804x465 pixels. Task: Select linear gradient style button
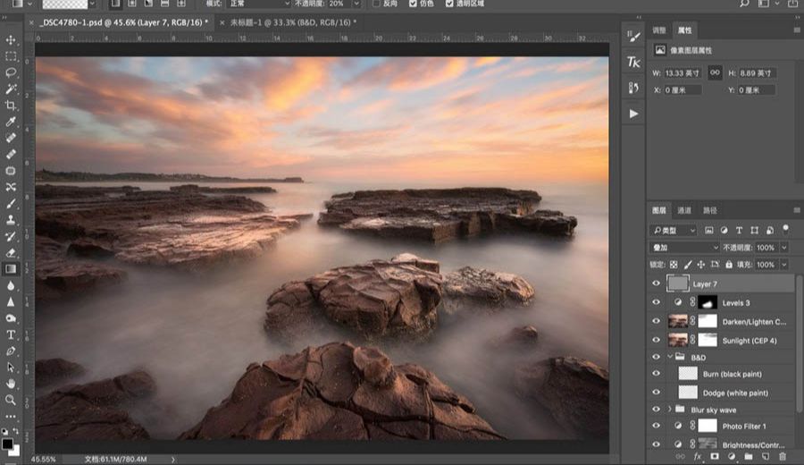[115, 4]
